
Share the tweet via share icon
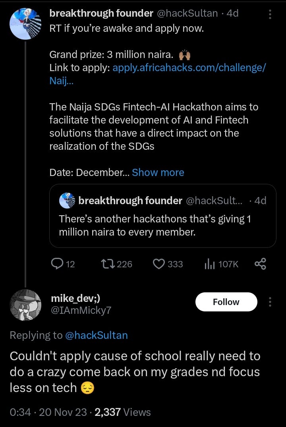(260, 264)
